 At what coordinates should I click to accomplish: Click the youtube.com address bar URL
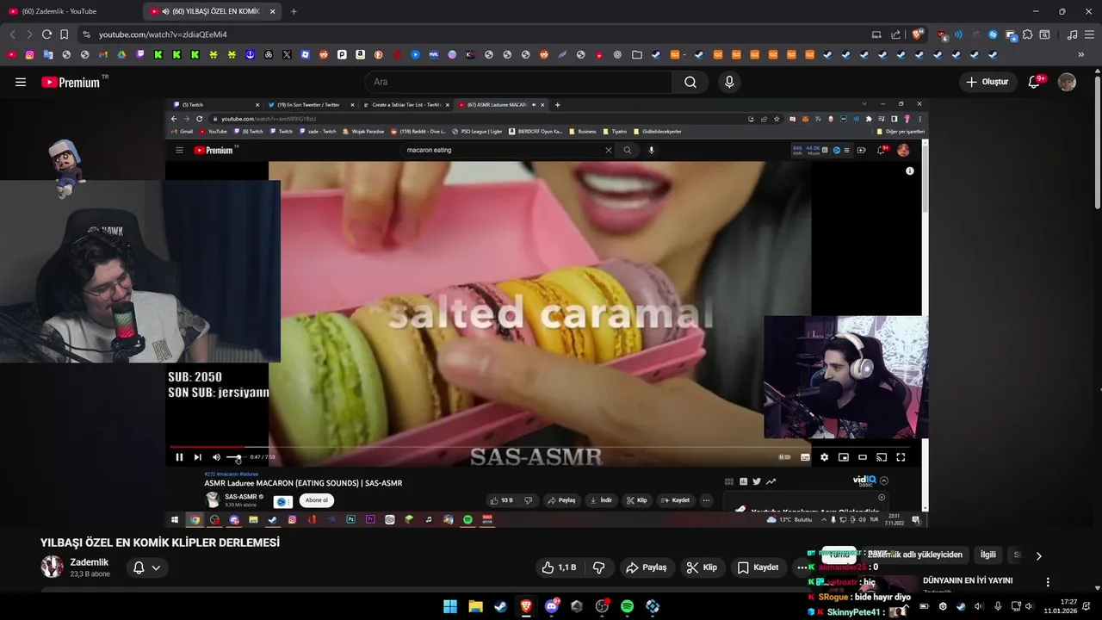163,34
